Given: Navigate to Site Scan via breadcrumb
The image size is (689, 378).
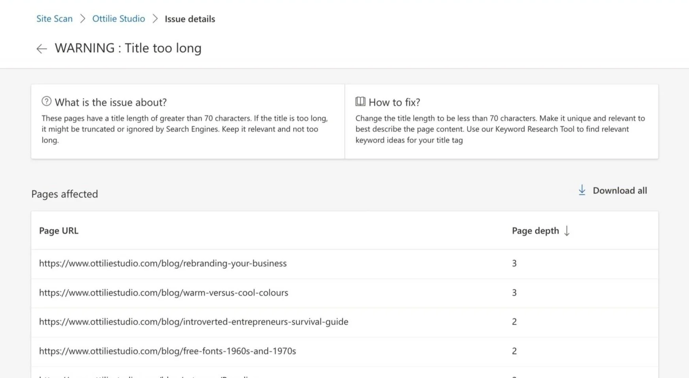Looking at the screenshot, I should 54,19.
